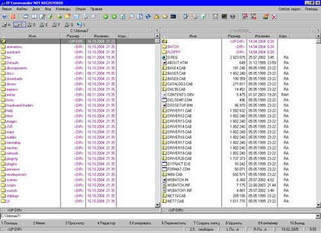Image resolution: width=321 pixels, height=233 pixels.
Task: Click the black monitor toolbar icon
Action: click(x=224, y=17)
